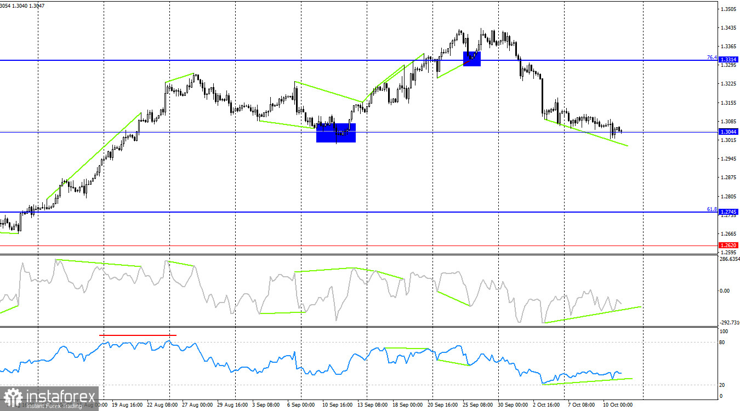The image size is (740, 411).
Task: Click the 20 level on RSI scale
Action: (x=722, y=385)
